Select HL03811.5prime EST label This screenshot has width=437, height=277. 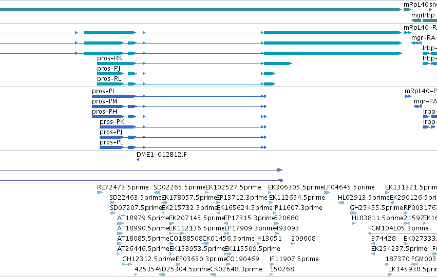click(x=377, y=219)
